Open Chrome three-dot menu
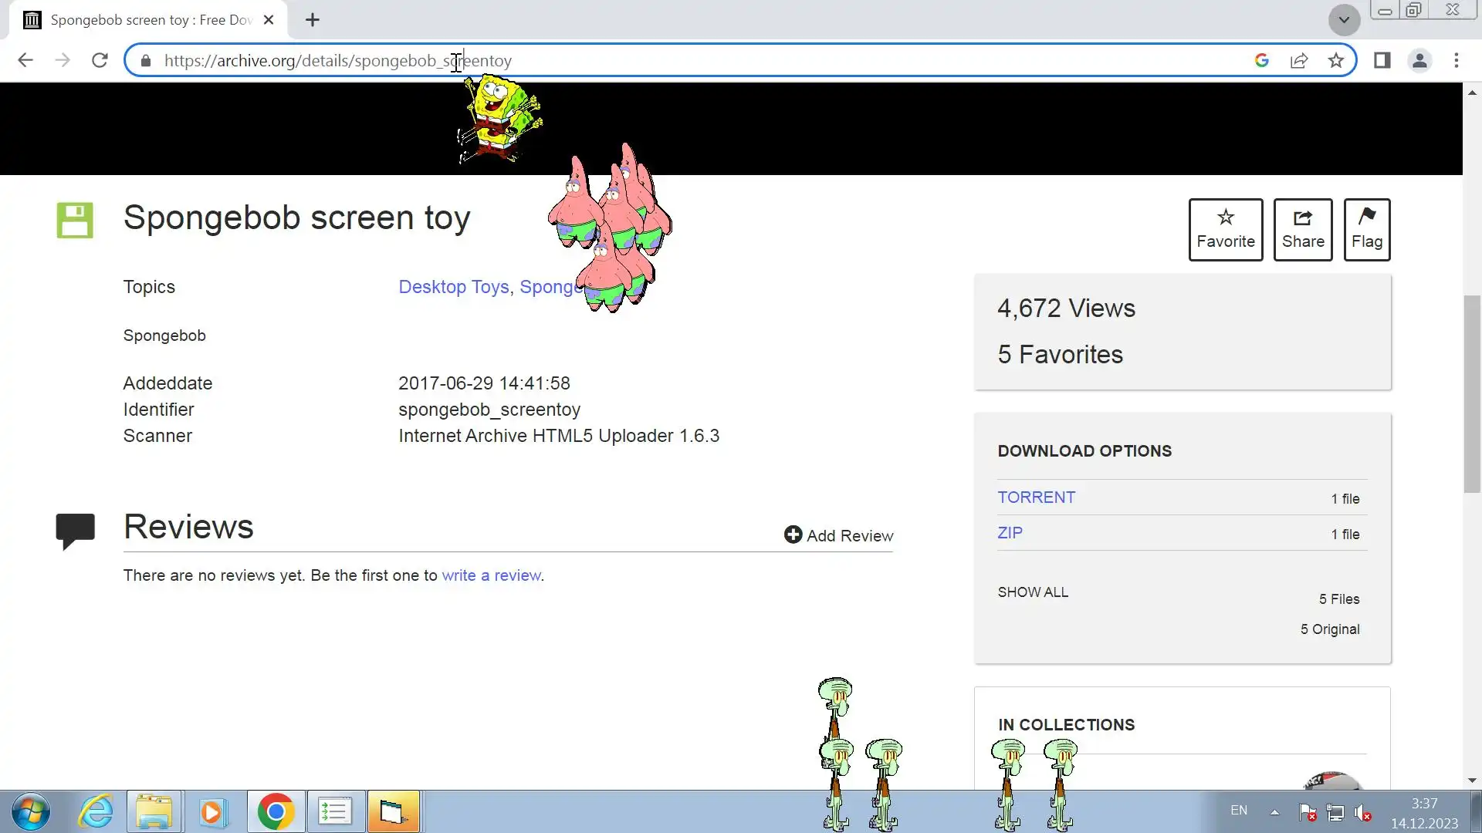Screen dimensions: 1482x833 coord(1456,60)
